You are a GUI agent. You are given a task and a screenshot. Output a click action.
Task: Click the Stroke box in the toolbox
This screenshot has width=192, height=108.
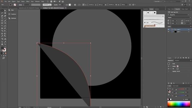pos(4,50)
